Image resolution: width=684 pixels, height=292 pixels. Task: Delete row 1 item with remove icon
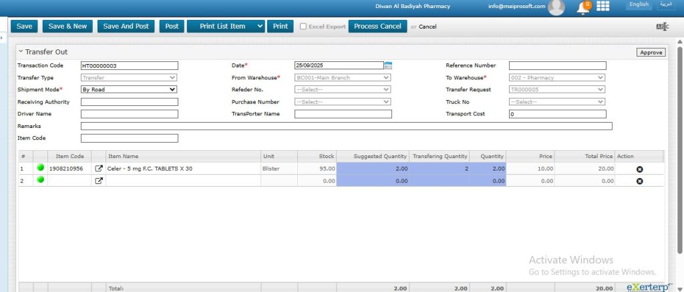pos(639,169)
